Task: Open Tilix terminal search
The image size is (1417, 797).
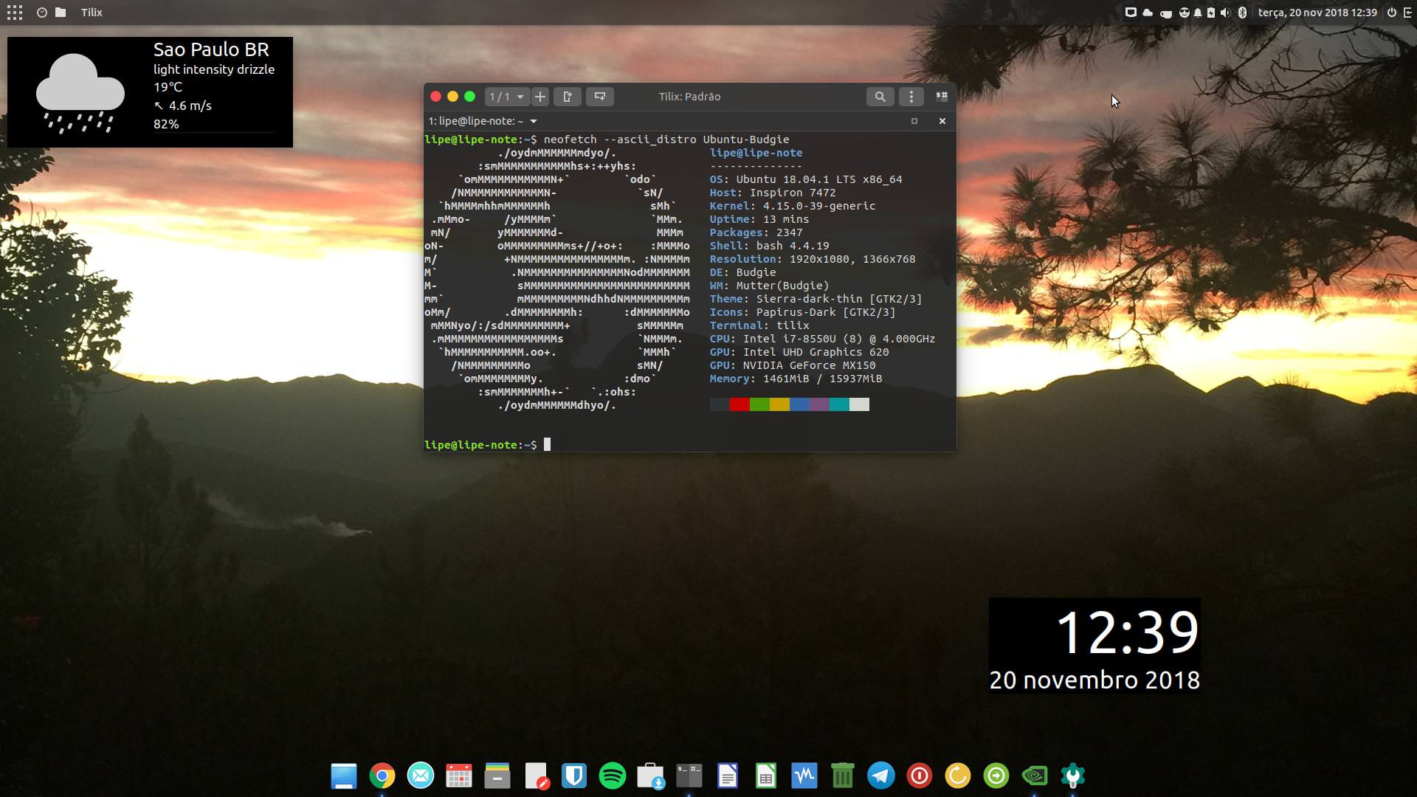Action: click(880, 97)
